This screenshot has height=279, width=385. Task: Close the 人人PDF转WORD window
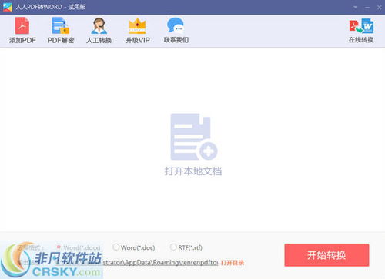[x=380, y=8]
